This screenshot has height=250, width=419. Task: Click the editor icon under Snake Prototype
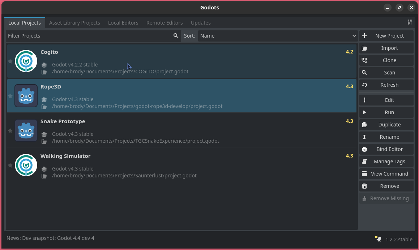(x=44, y=134)
